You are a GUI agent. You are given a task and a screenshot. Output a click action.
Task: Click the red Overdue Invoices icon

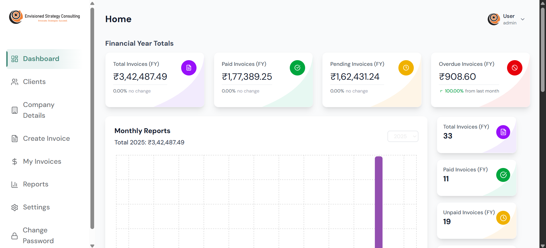(x=514, y=68)
